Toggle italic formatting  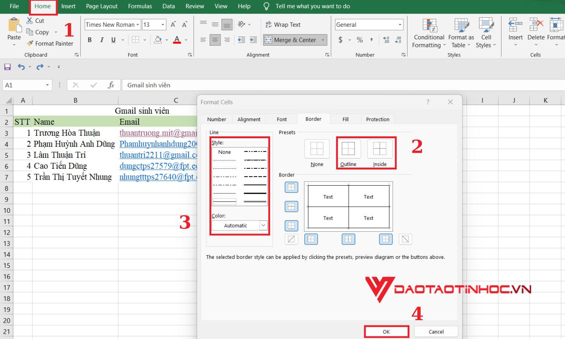101,40
